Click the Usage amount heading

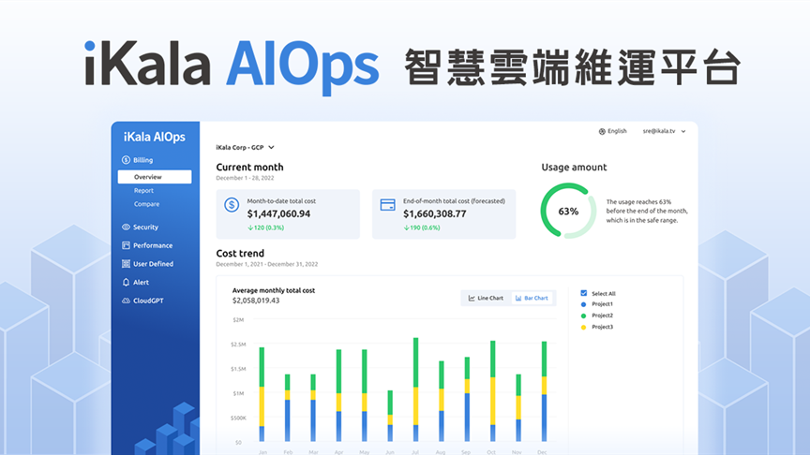(x=574, y=168)
